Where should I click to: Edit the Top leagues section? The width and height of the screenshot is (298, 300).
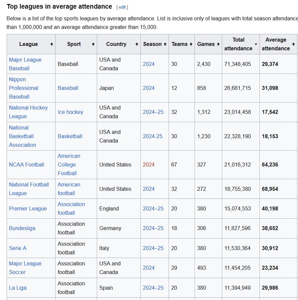122,7
